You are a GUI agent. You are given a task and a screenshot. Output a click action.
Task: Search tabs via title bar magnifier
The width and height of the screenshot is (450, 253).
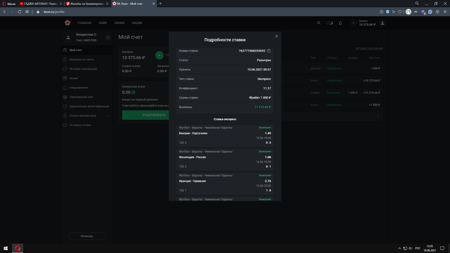click(417, 3)
